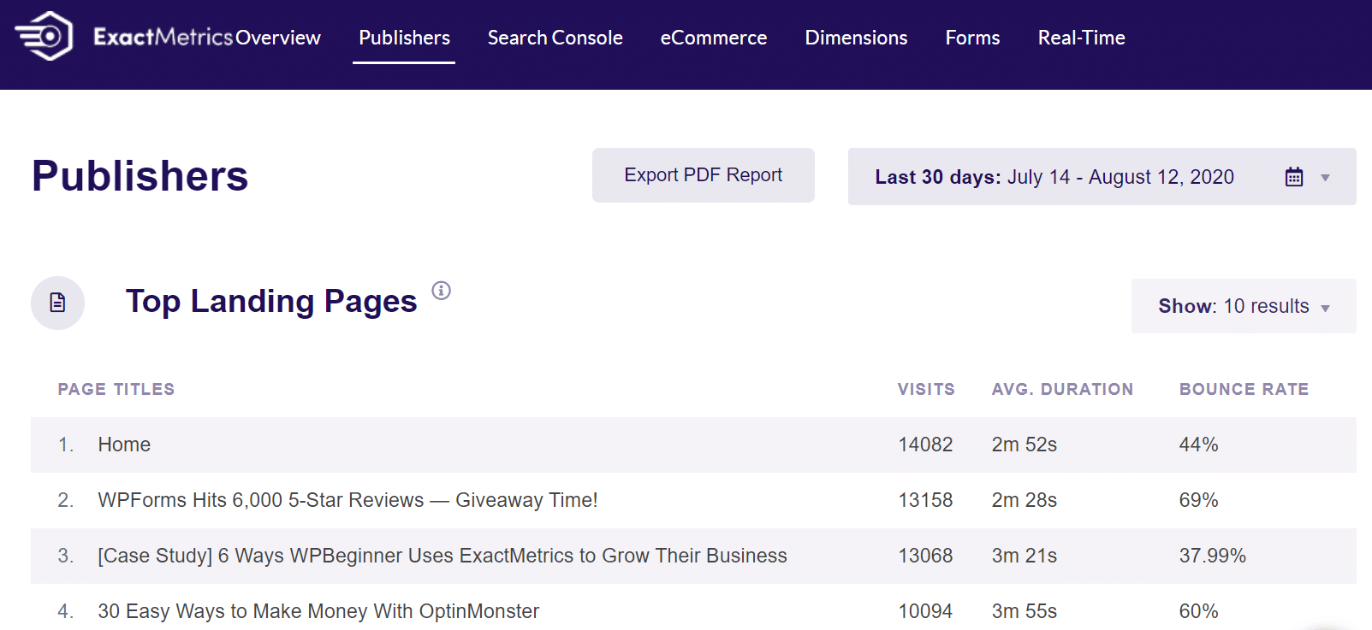Click the 2m 52s duration value

click(1025, 445)
